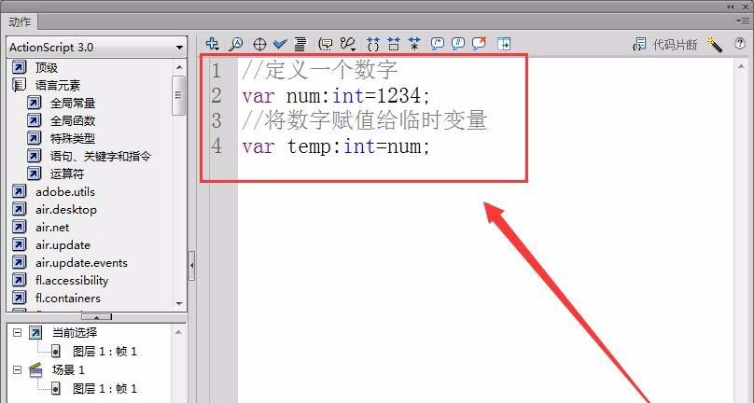
Task: Click line number 1 in the gutter
Action: coord(216,71)
